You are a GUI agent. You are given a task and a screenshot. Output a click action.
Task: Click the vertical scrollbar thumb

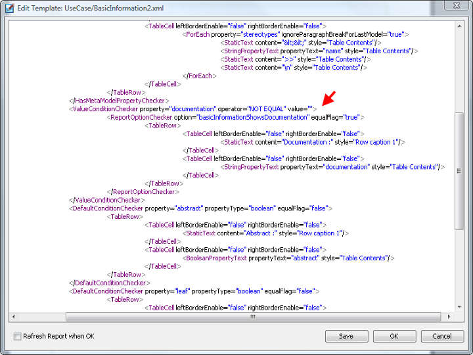(x=459, y=171)
